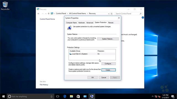This screenshot has width=177, height=99.
Task: Click the Configure button
Action: click(108, 64)
